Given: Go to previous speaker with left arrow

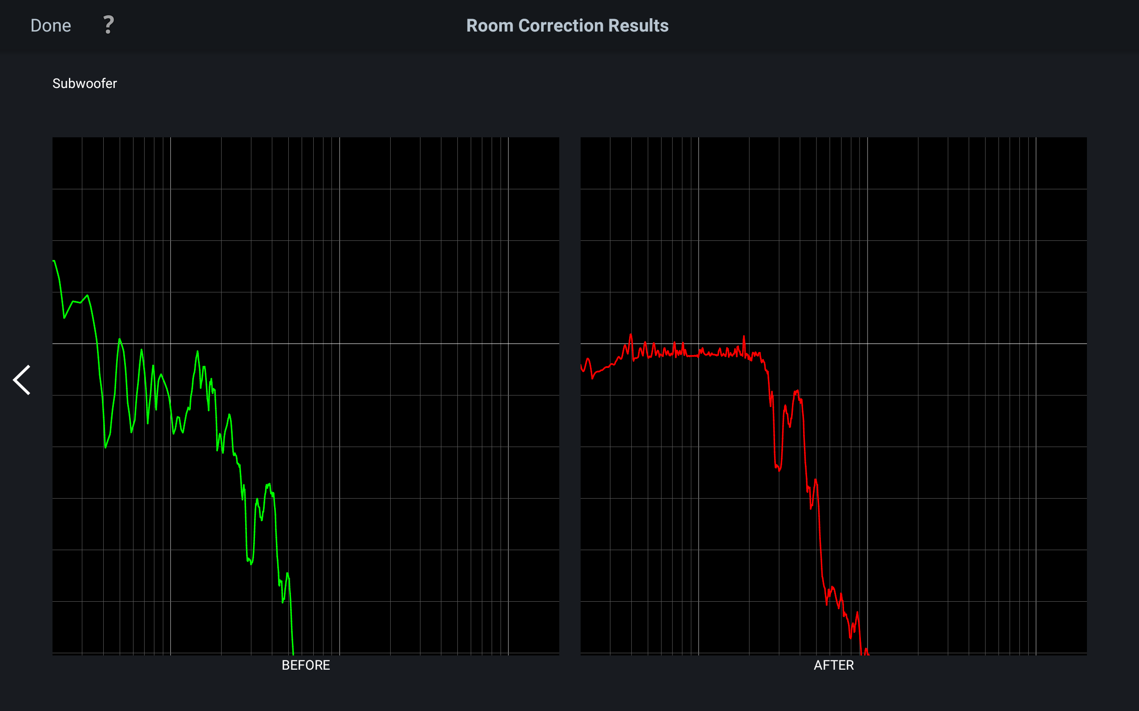Looking at the screenshot, I should pos(22,379).
